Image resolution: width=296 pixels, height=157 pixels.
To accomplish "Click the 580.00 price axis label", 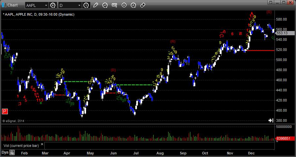I will [282, 19].
